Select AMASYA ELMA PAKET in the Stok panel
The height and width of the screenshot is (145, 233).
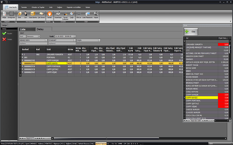[x=202, y=56]
